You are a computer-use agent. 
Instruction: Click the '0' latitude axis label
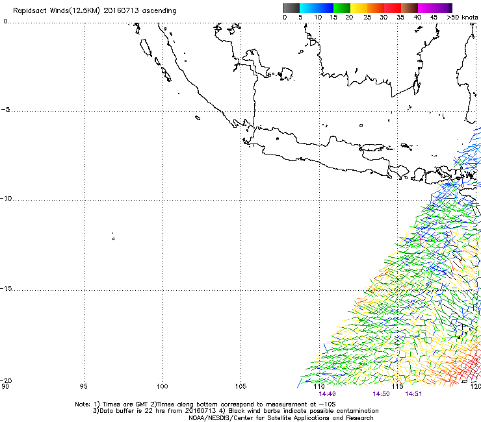coord(5,21)
